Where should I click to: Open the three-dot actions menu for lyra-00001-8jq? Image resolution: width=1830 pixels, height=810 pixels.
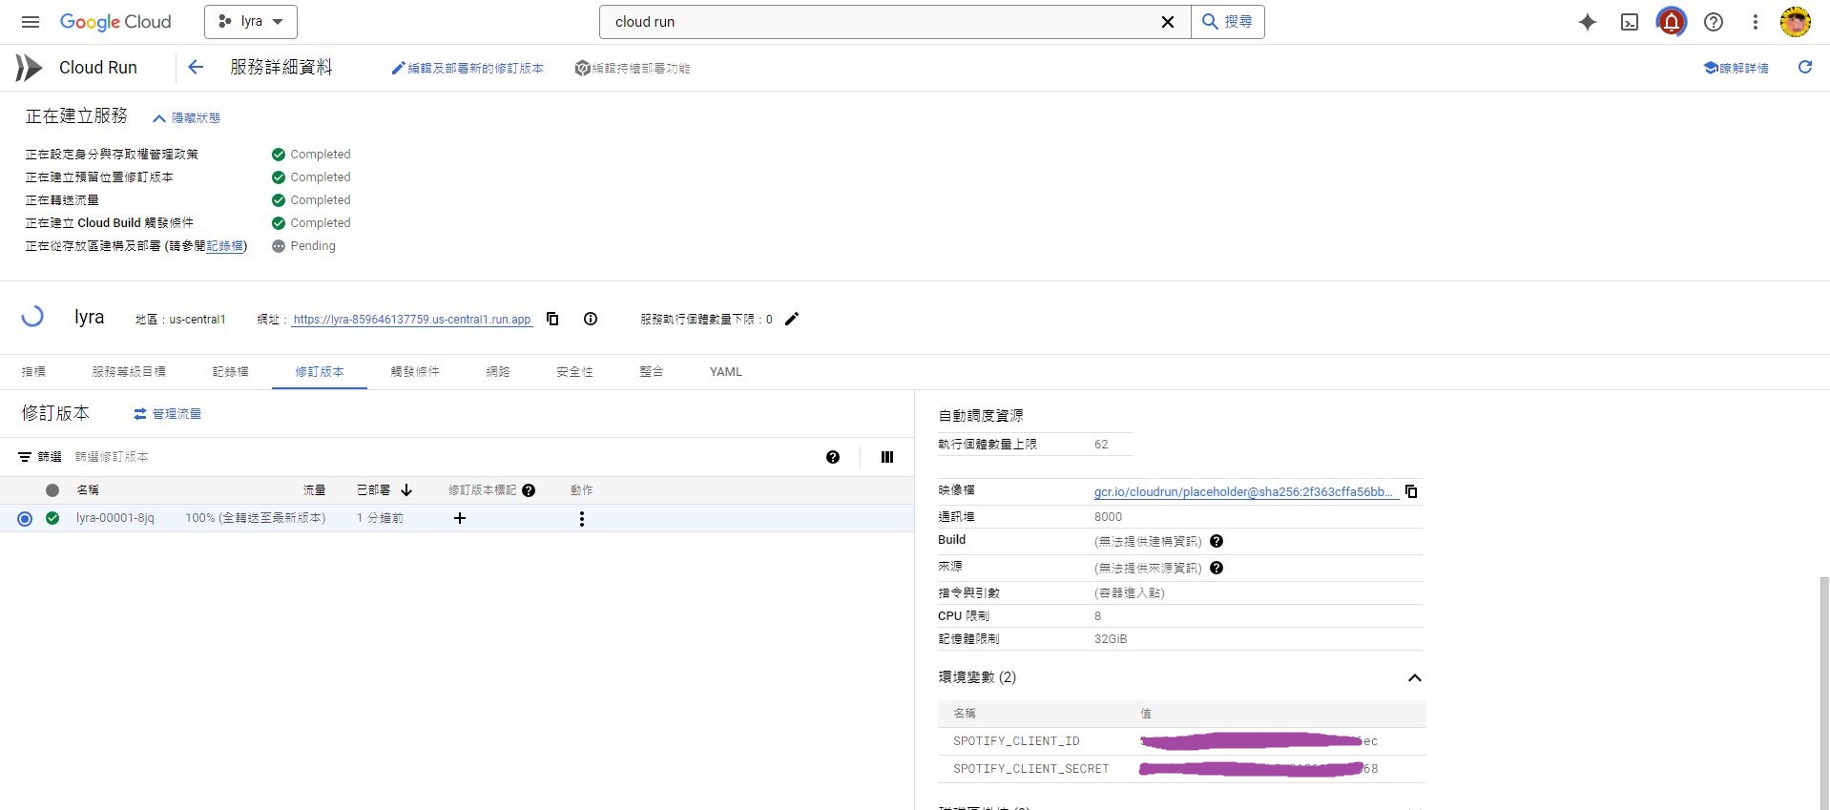coord(582,519)
